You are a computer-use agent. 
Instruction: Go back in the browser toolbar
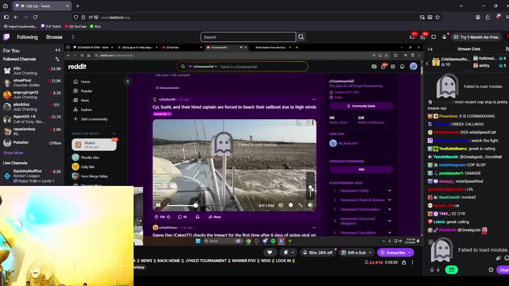pyautogui.click(x=16, y=17)
